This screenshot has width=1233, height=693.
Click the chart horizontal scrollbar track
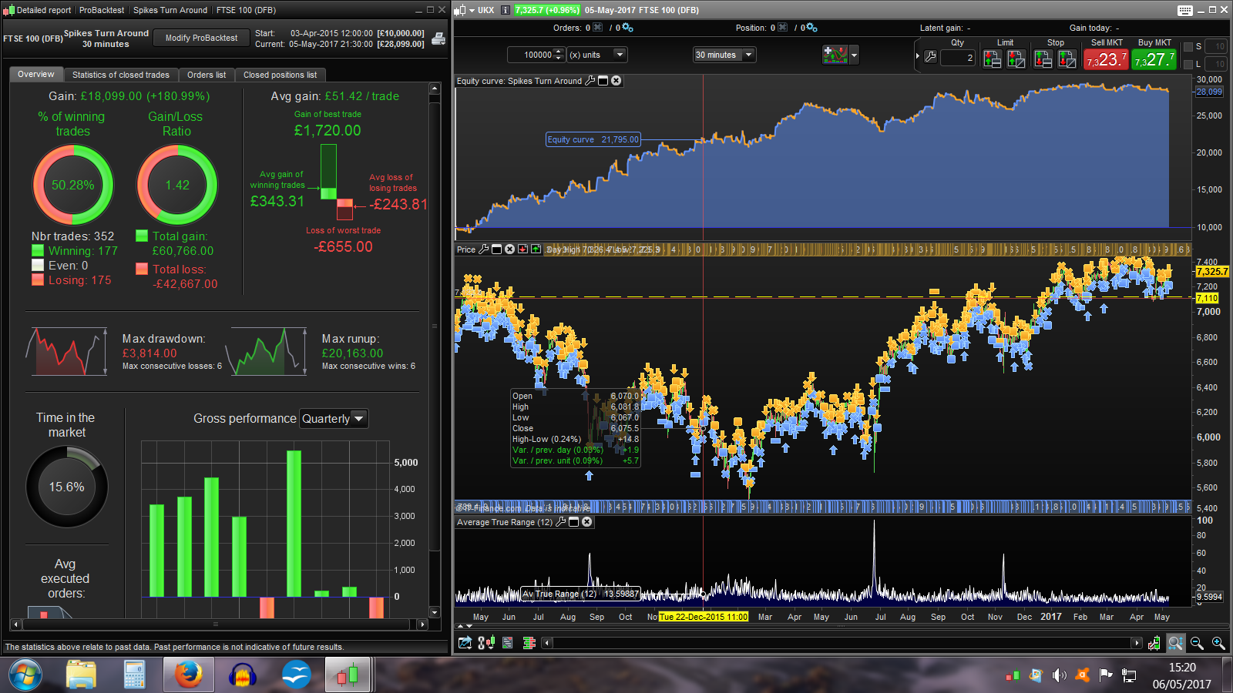tap(842, 642)
